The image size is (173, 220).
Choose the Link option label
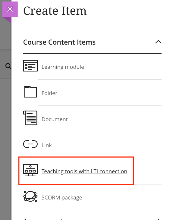coord(47,145)
